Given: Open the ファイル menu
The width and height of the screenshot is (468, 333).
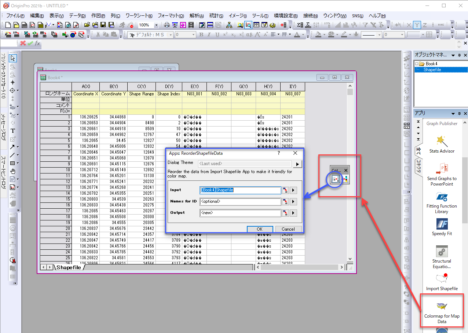Looking at the screenshot, I should [x=15, y=16].
